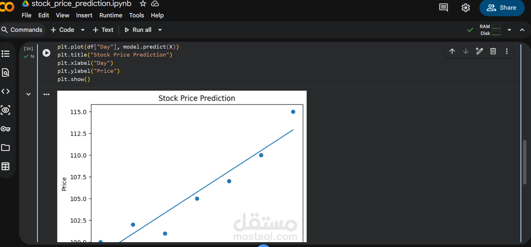
Task: Click the Share button
Action: tap(502, 8)
